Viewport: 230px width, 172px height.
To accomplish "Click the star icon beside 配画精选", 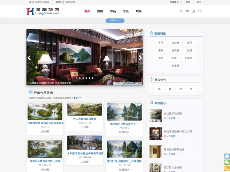I will tap(151, 33).
